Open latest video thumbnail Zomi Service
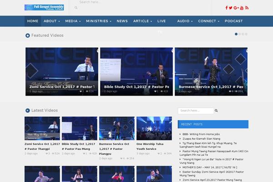 pos(42,128)
